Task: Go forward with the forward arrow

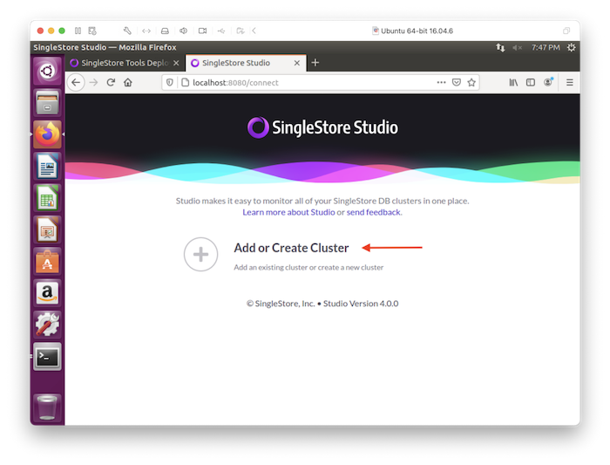Action: click(x=93, y=83)
